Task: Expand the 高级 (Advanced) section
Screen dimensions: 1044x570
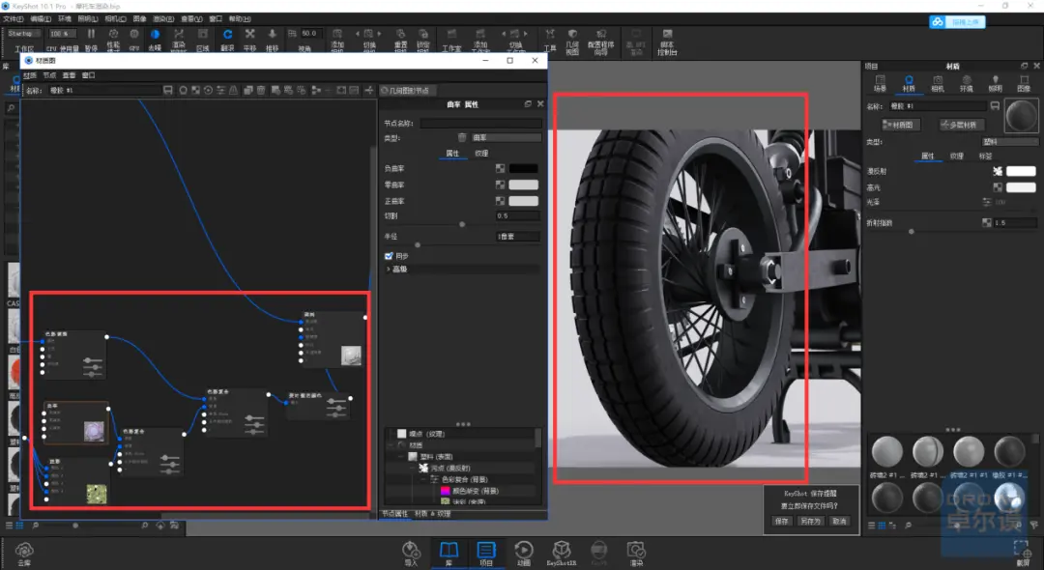Action: (463, 269)
